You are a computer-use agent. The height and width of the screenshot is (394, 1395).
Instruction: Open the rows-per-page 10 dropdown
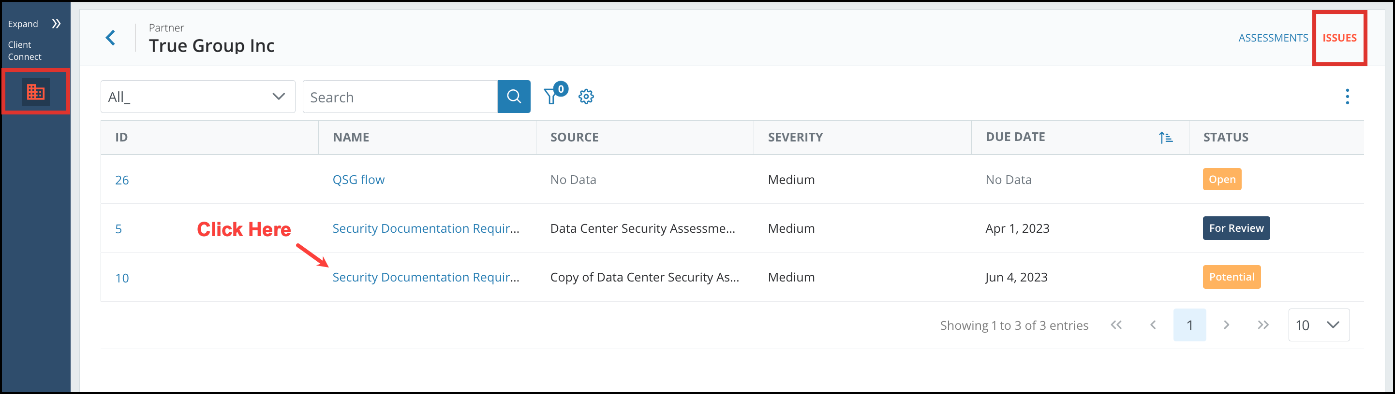point(1319,325)
